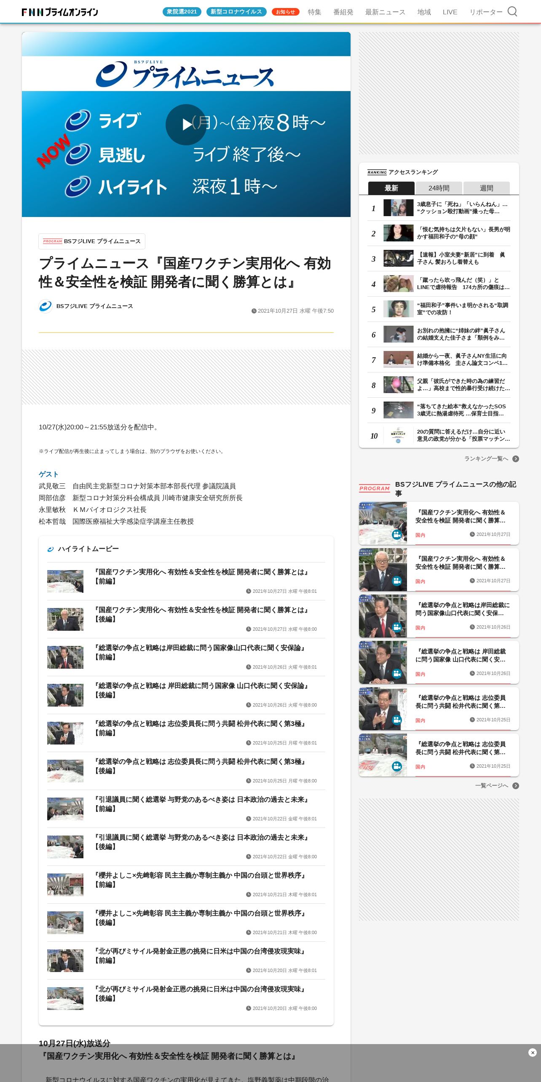Open highlight 櫻井よしこ×先崎彰容【前編】

click(x=186, y=885)
